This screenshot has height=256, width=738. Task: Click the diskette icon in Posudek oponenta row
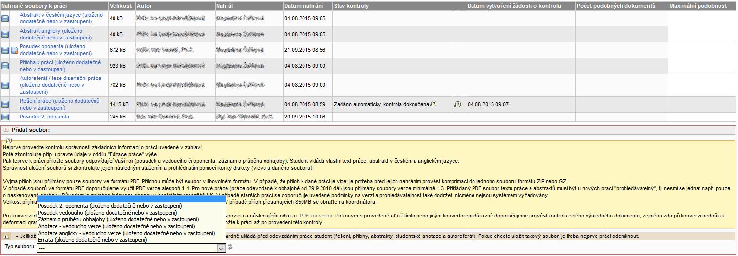pos(5,50)
